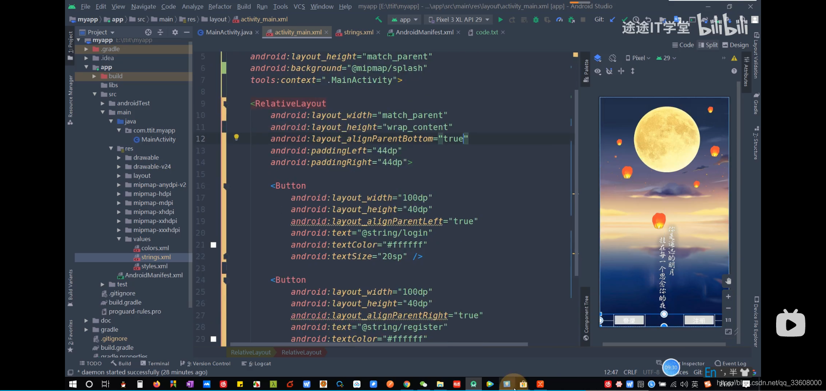The image size is (826, 391).
Task: Switch editor to Split view
Action: [708, 45]
